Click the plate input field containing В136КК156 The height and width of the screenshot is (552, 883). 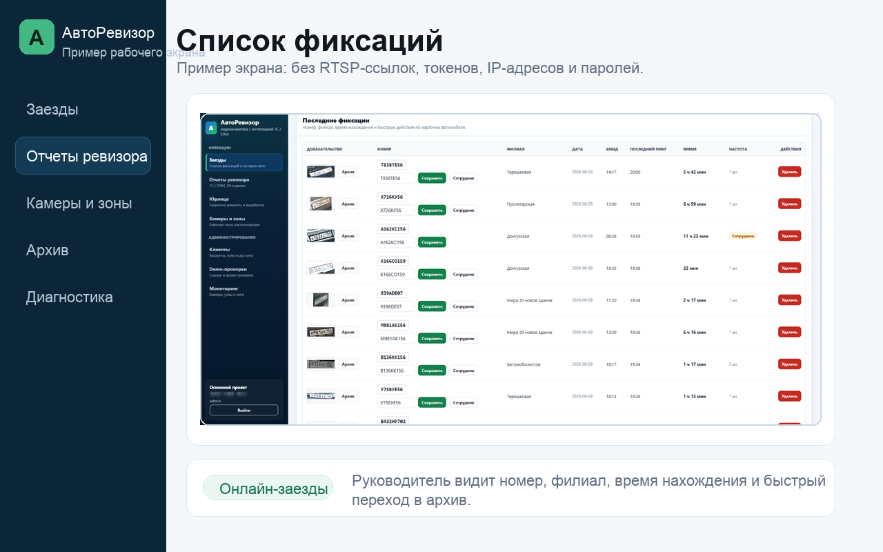coord(396,371)
